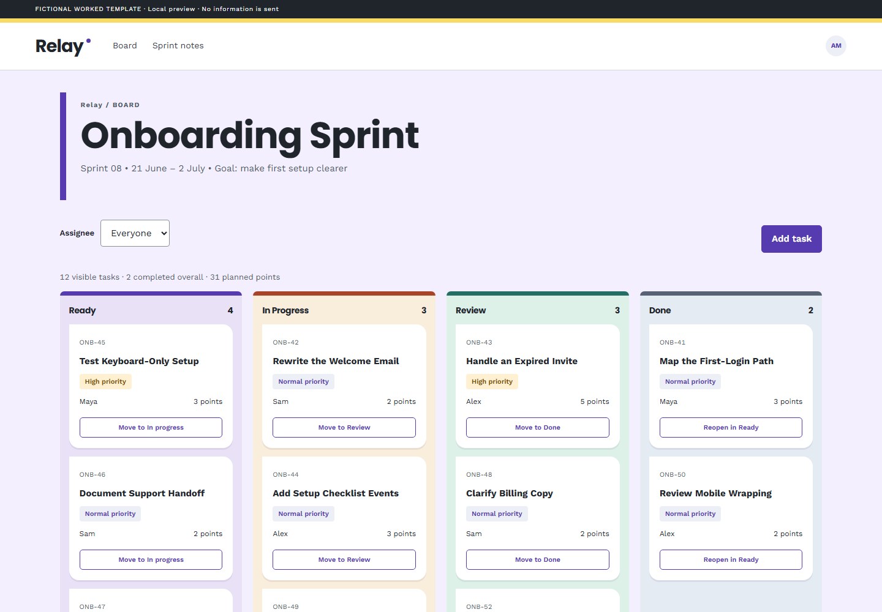The image size is (882, 612).
Task: Open the Assignee dropdown showing Everyone
Action: pos(135,233)
